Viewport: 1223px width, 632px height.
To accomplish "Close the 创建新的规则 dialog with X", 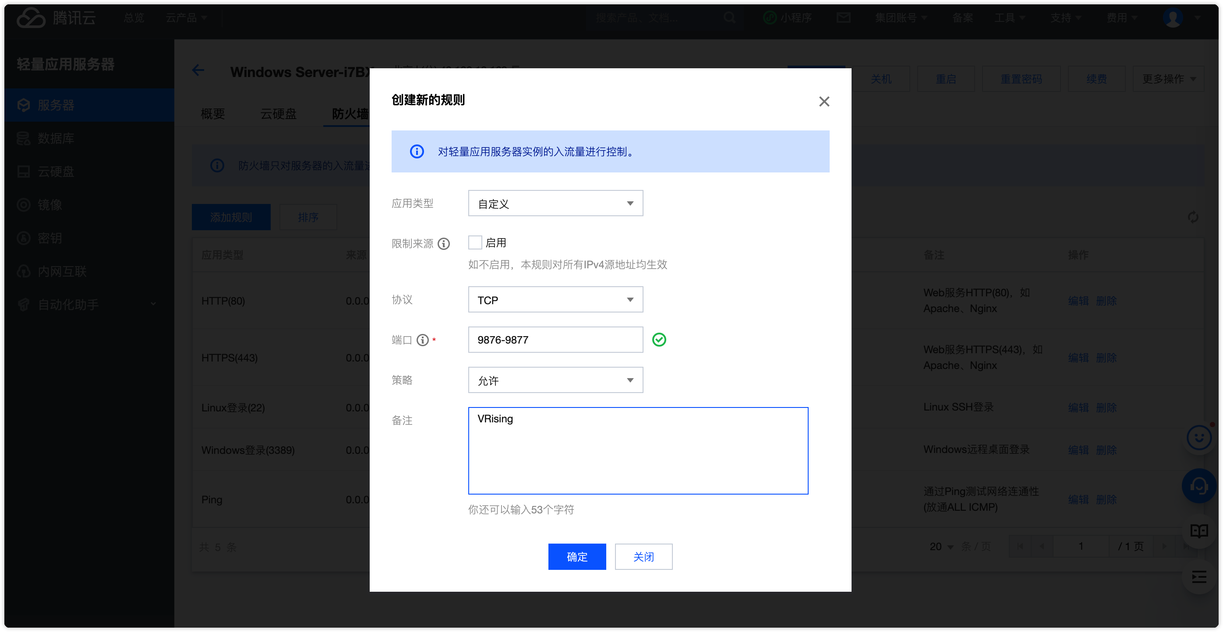I will coord(824,102).
